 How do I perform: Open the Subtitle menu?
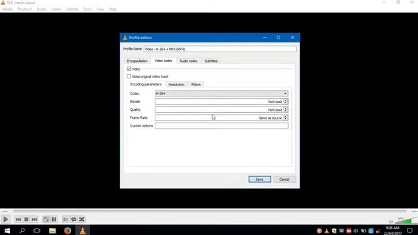click(72, 9)
